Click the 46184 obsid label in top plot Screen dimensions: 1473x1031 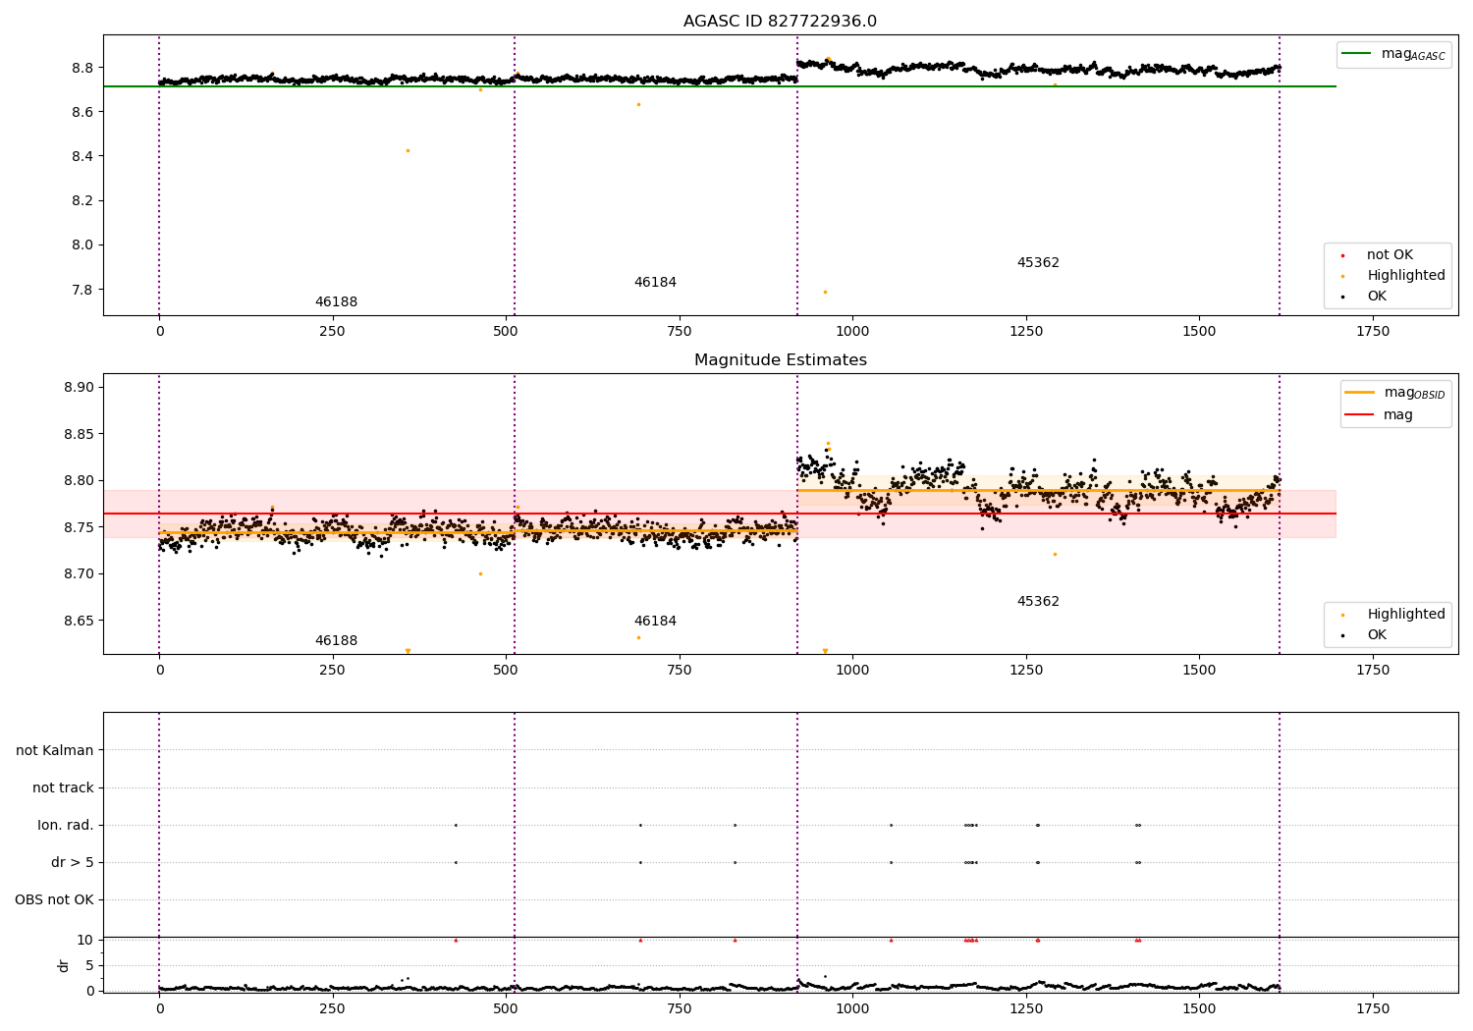(655, 283)
